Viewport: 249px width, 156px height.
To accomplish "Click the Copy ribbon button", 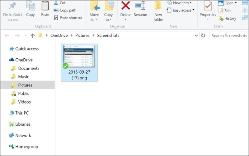I will (30, 9).
